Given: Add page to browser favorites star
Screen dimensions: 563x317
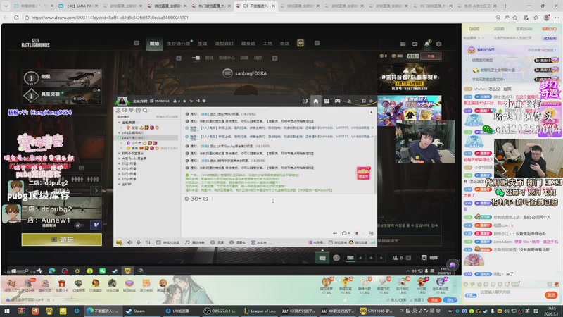Looking at the screenshot, I should coord(515,17).
